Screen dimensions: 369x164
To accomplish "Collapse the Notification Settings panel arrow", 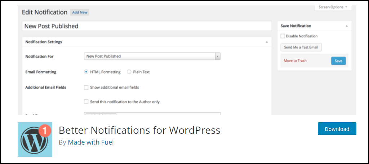I will pyautogui.click(x=267, y=42).
